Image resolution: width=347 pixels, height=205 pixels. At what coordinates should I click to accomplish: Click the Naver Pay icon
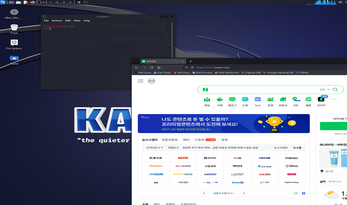pyautogui.click(x=152, y=81)
